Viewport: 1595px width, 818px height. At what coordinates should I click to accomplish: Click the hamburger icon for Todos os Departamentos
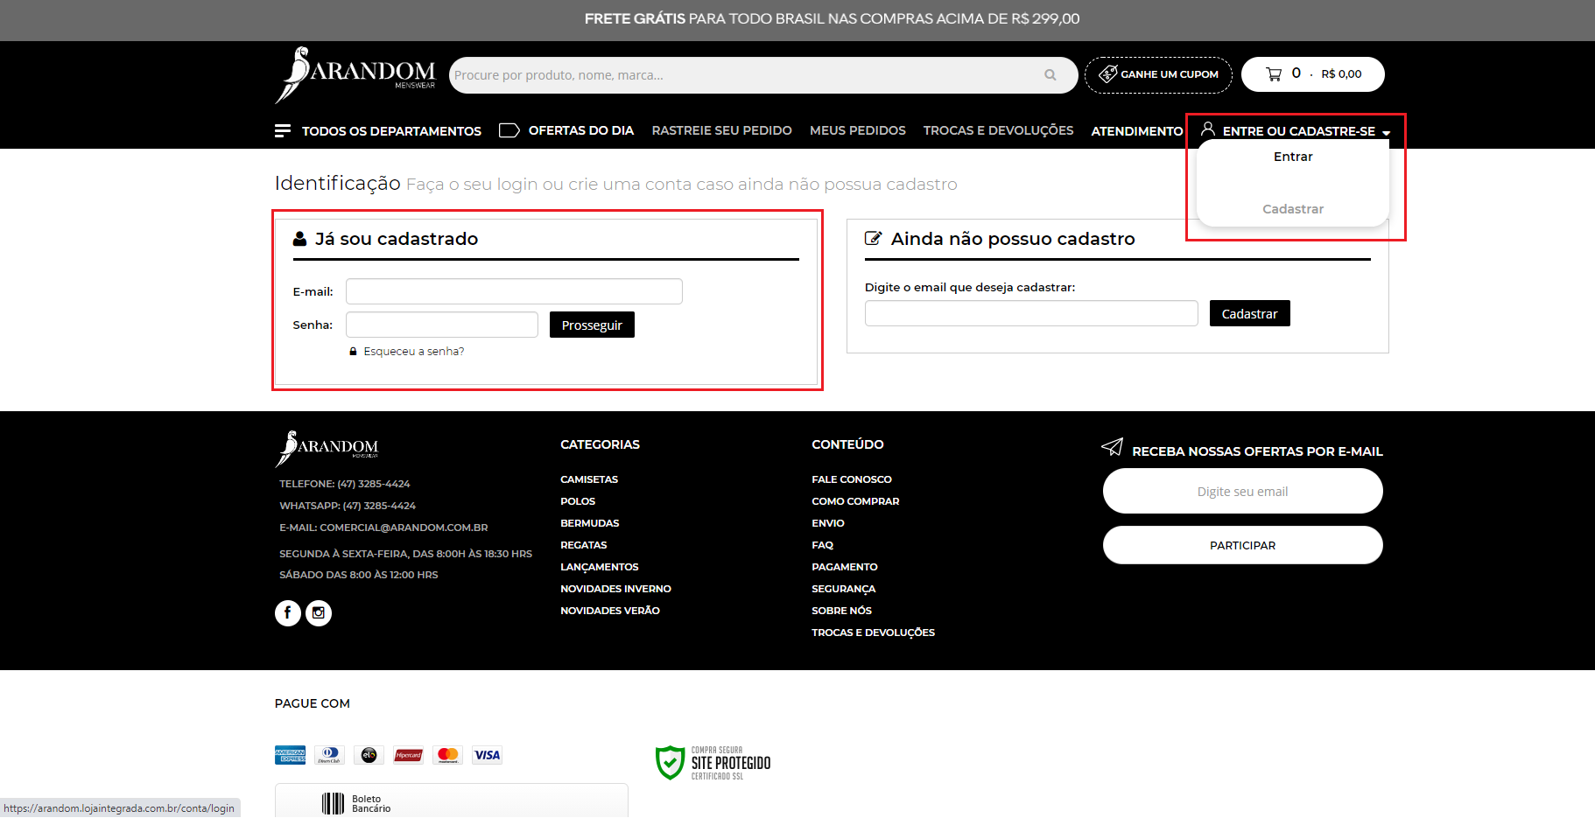click(x=283, y=130)
